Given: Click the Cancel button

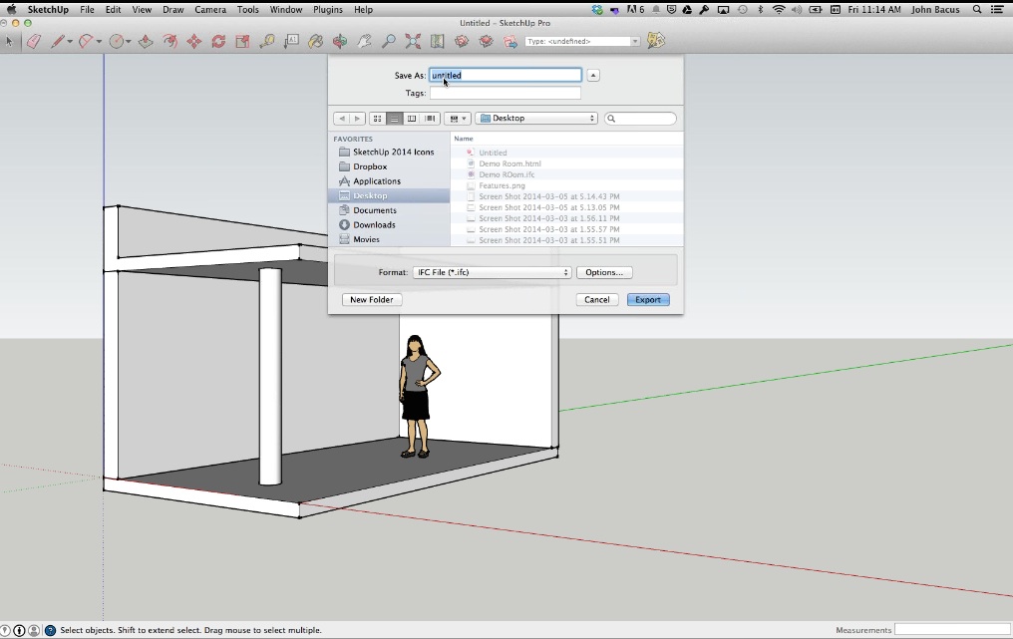Looking at the screenshot, I should click(x=597, y=300).
